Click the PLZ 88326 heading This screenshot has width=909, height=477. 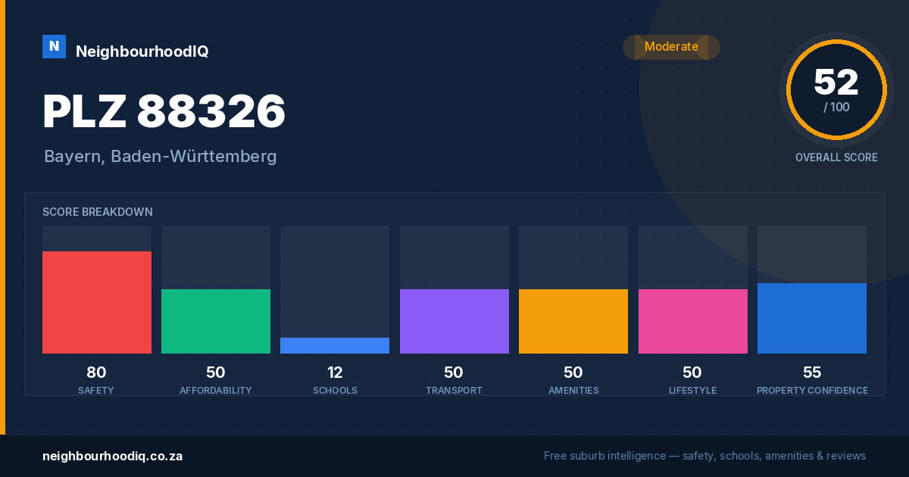pos(164,111)
